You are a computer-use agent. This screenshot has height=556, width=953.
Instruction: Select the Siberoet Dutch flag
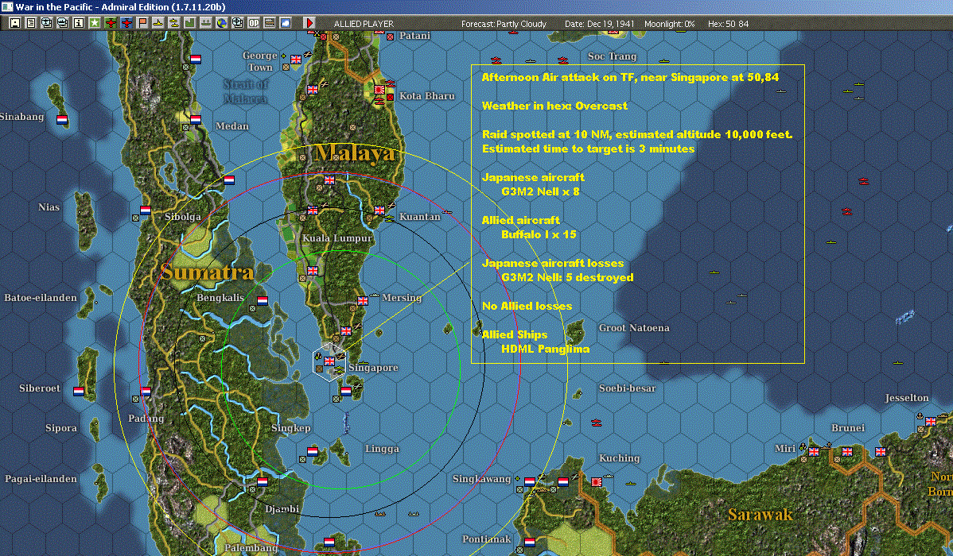tap(79, 392)
